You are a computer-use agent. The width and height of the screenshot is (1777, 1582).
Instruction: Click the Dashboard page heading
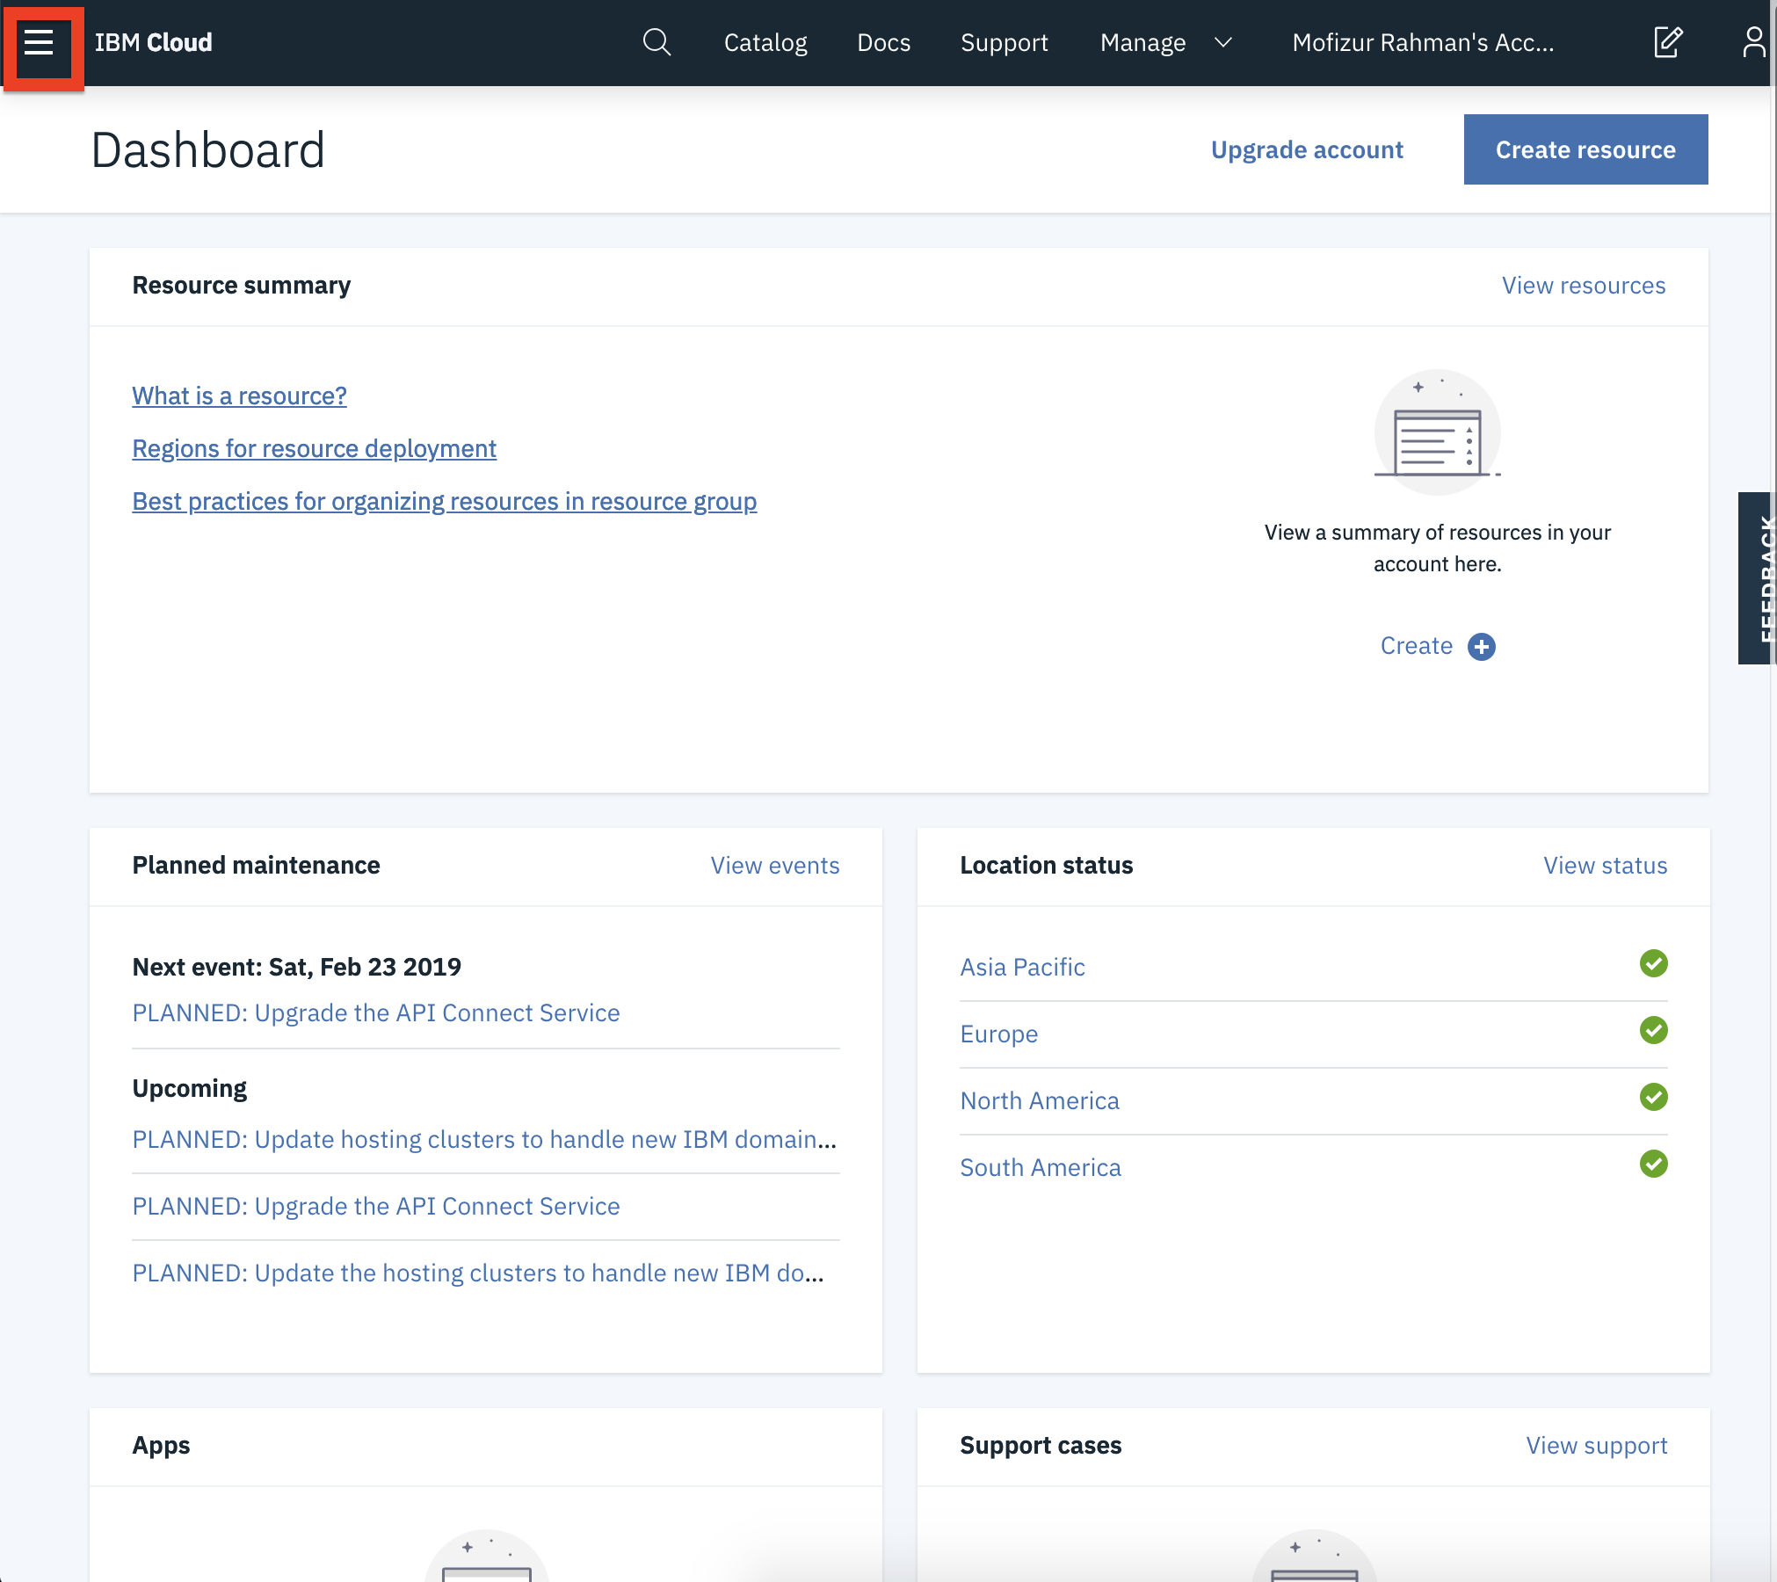click(208, 149)
